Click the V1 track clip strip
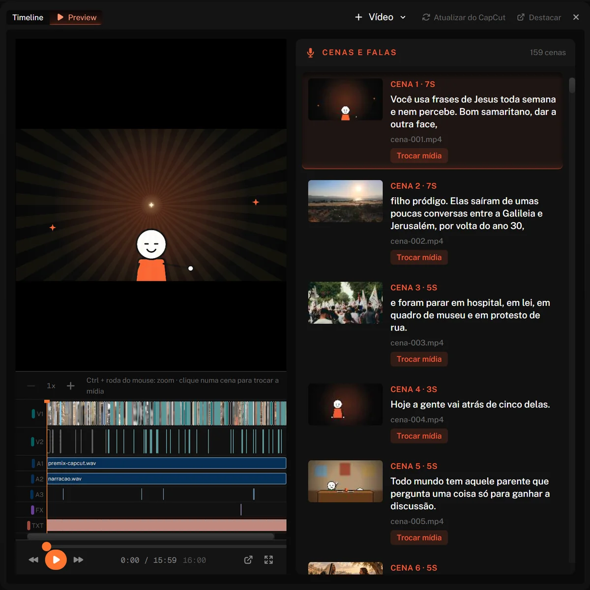Image resolution: width=590 pixels, height=590 pixels. pyautogui.click(x=167, y=413)
